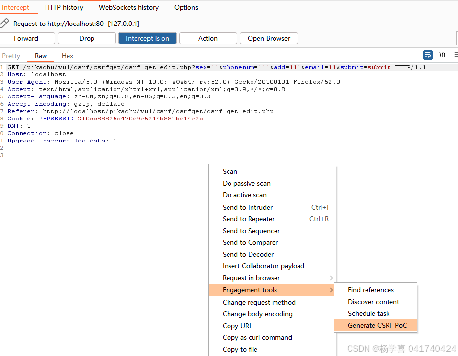Select Send to Repeater

point(272,219)
